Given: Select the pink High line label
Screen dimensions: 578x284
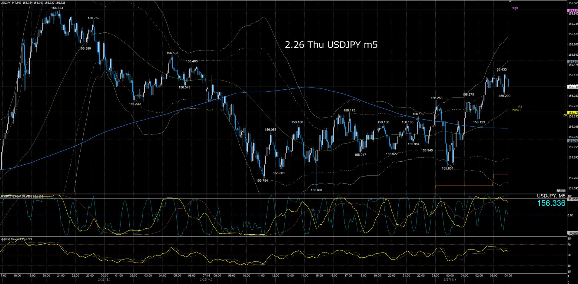Looking at the screenshot, I should coord(515,8).
